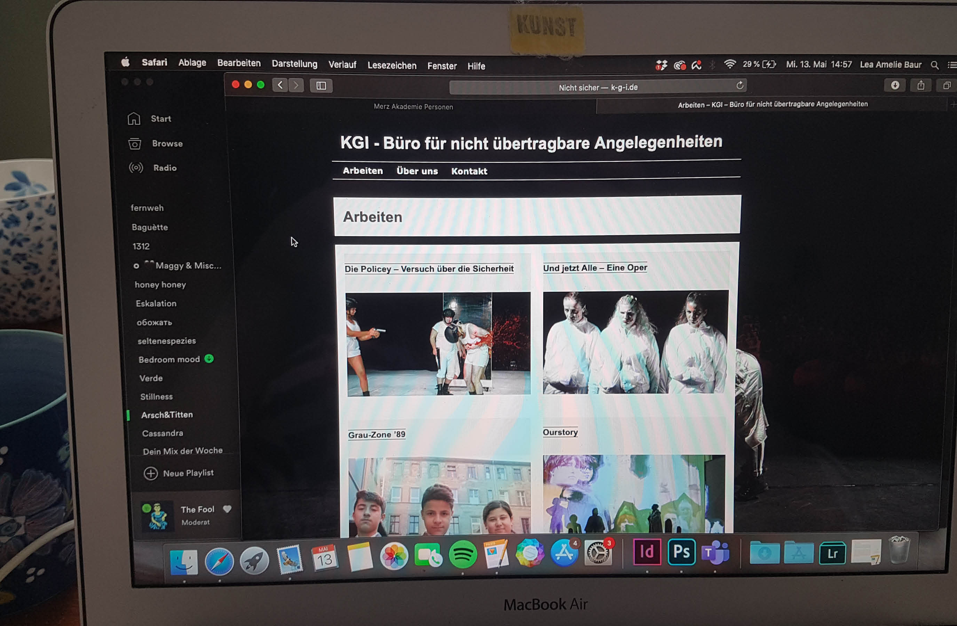Image resolution: width=957 pixels, height=626 pixels.
Task: Click Die Policey stage photo thumbnail
Action: coord(438,344)
